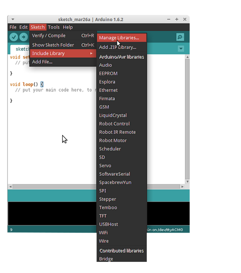Include the Wire library
The image size is (241, 273).
121,241
